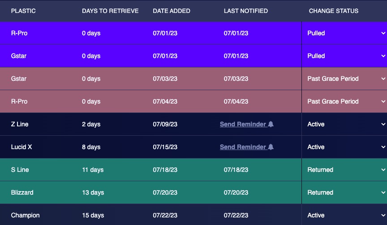Image resolution: width=387 pixels, height=225 pixels.
Task: Open status dropdown for R-Pro added 07/01/23
Action: tap(345, 33)
